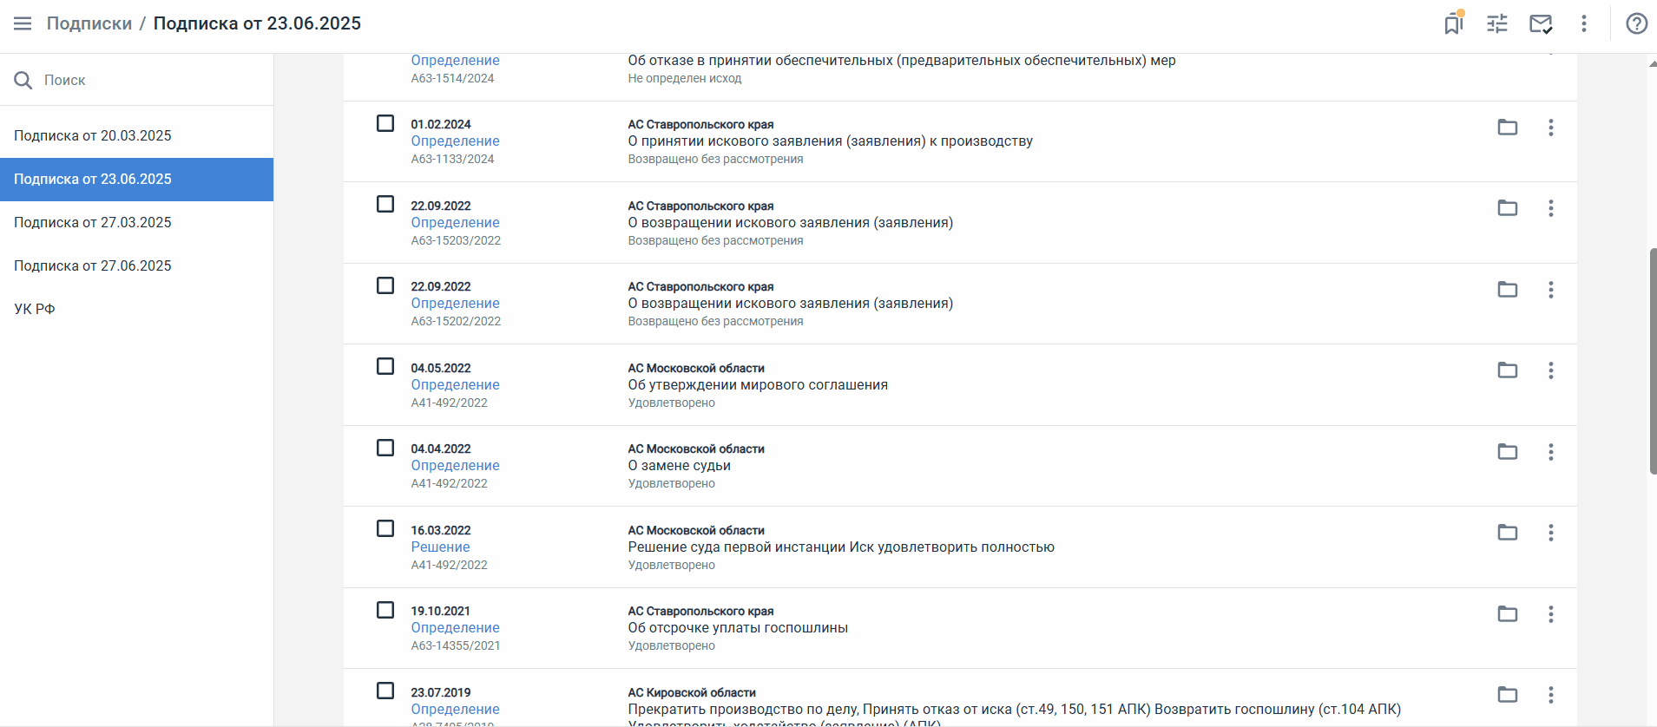Viewport: 1657px width, 727px height.
Task: Open help question mark icon
Action: 1637,23
